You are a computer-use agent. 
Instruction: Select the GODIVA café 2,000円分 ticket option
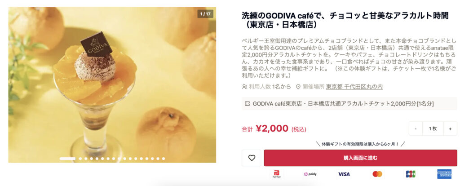coord(349,104)
